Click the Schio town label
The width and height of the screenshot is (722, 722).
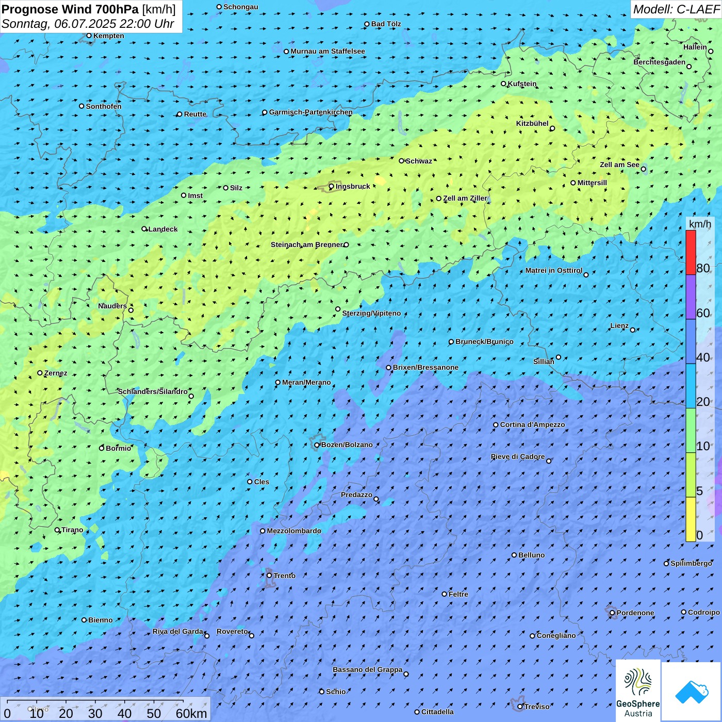[336, 692]
